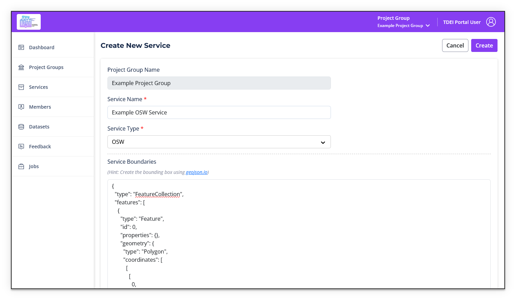This screenshot has width=516, height=300.
Task: Click the TDEI portal logo
Action: coord(28,22)
